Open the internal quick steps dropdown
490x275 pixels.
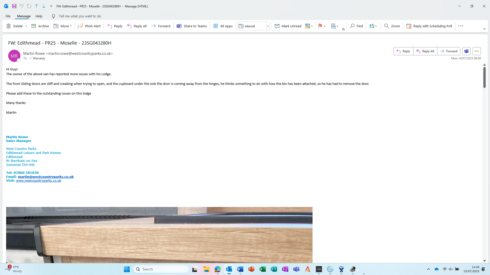tap(268, 26)
